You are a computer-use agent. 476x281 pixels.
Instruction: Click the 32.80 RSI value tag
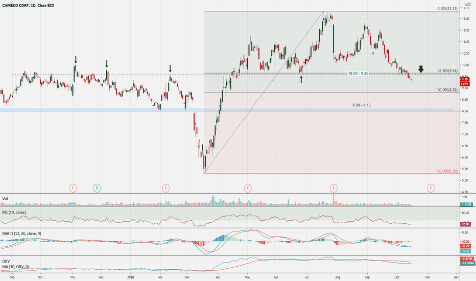pyautogui.click(x=466, y=224)
